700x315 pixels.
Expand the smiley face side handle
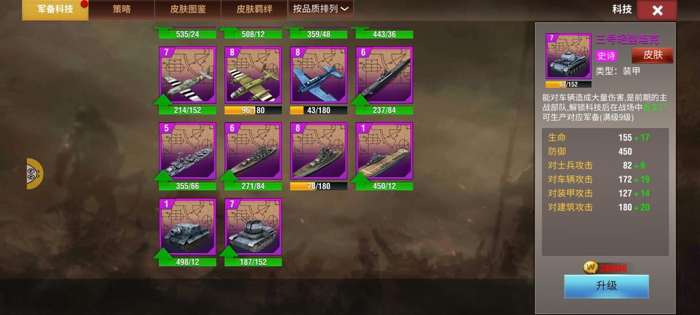point(35,174)
